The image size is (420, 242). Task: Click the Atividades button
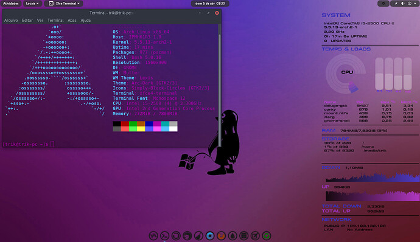click(x=11, y=4)
